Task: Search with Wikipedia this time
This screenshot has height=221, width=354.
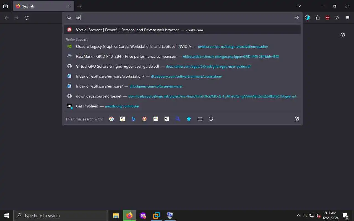Action: click(x=167, y=119)
